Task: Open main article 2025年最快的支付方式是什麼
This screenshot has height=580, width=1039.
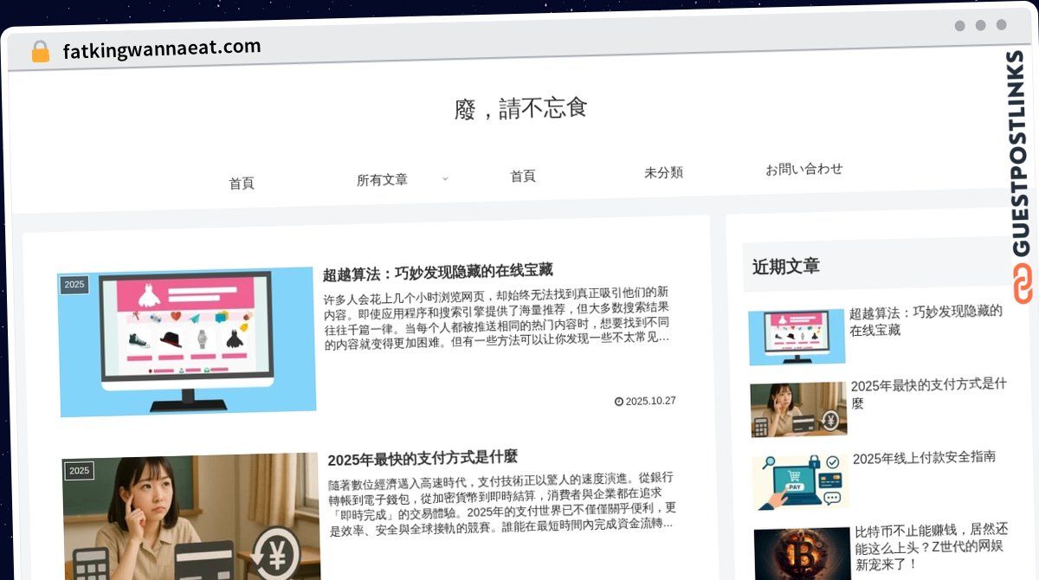Action: coord(423,456)
